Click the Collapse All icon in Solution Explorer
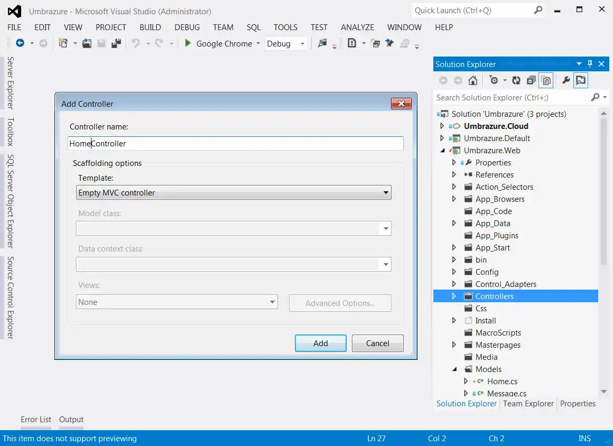613x446 pixels. (x=531, y=80)
